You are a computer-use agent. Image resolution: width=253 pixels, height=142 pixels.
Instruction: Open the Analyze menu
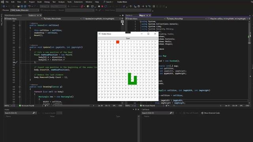click(61, 2)
